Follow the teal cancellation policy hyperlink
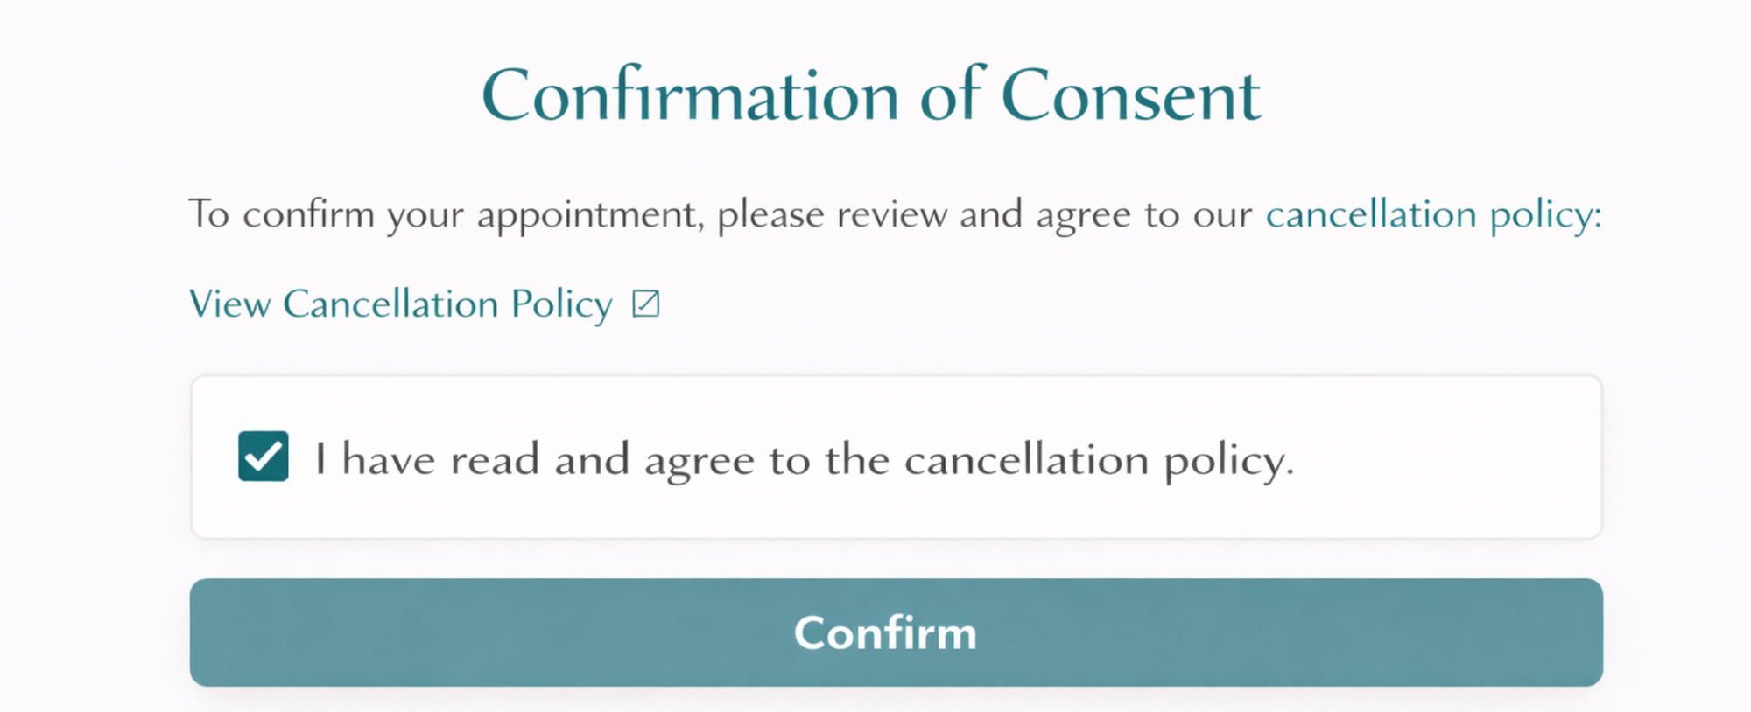The image size is (1751, 712). point(400,304)
